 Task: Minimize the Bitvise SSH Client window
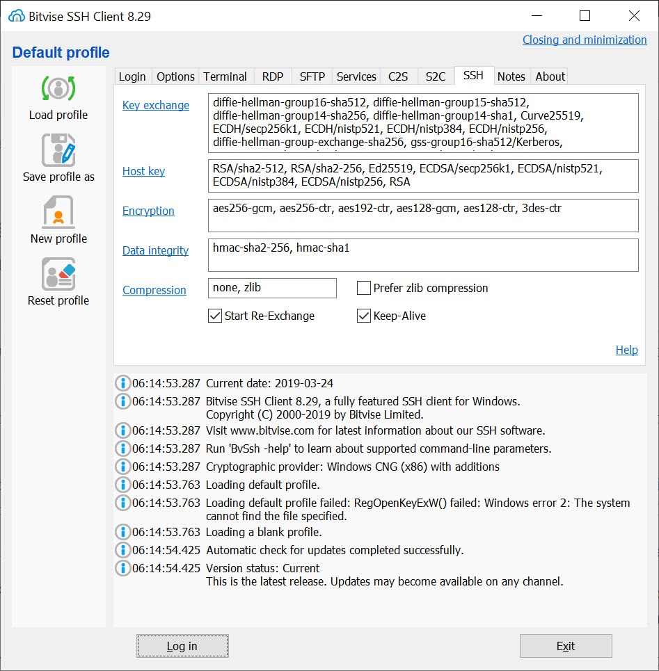[x=537, y=16]
